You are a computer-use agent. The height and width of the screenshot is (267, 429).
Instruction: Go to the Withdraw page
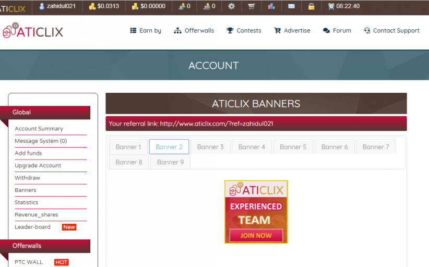27,178
